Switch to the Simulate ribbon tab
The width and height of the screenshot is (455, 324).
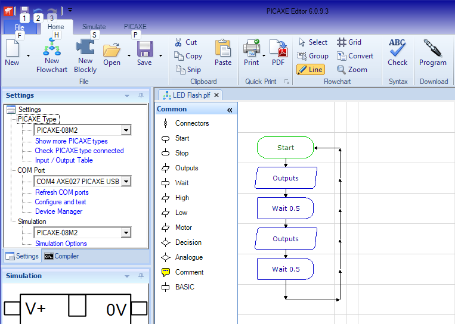94,27
